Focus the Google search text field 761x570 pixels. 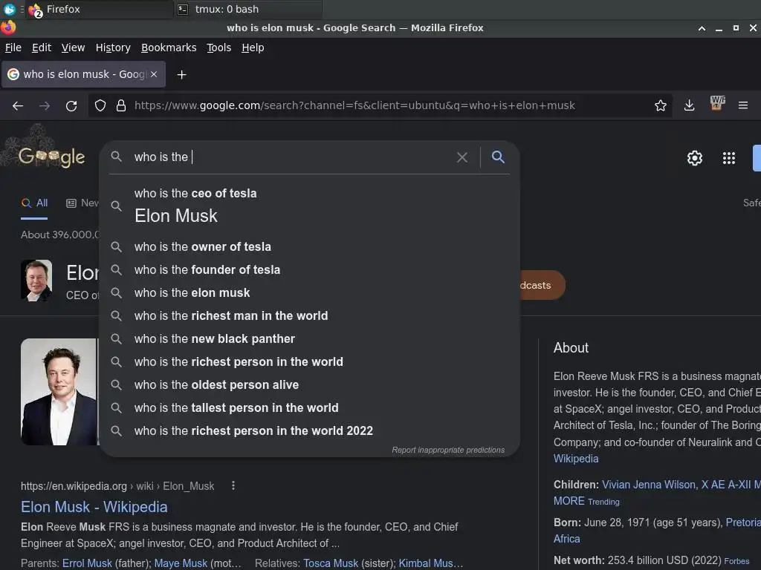point(291,157)
